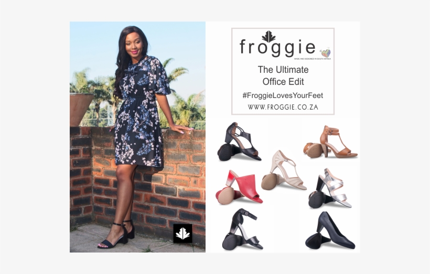
Task: Click the model's black block-heel sandals
Action: tap(116, 235)
